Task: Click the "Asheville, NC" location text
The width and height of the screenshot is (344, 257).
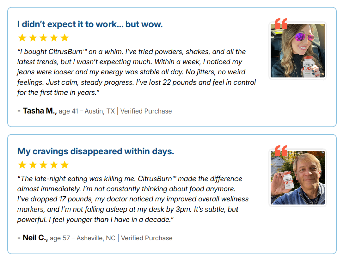Action: (x=96, y=238)
